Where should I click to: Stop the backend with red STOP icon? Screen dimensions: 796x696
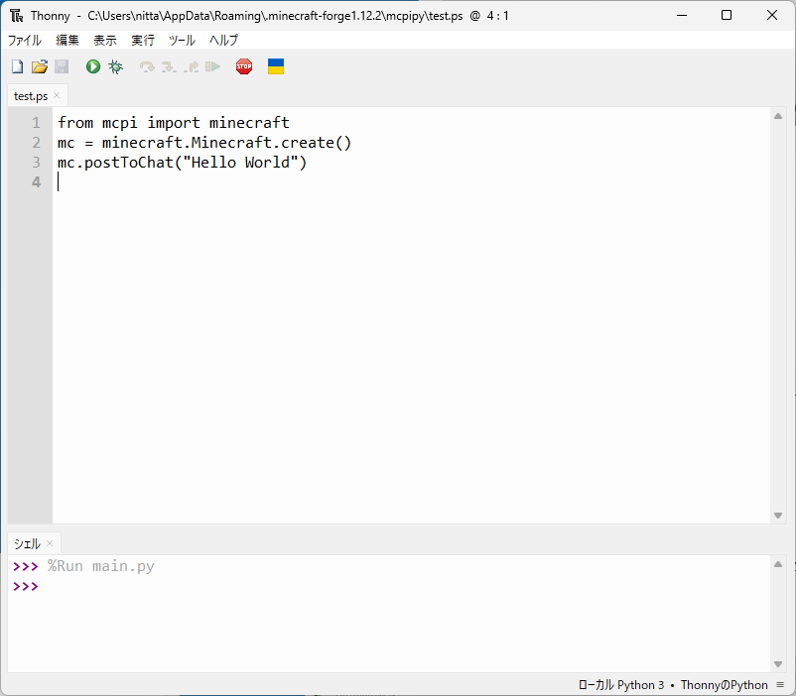tap(244, 66)
